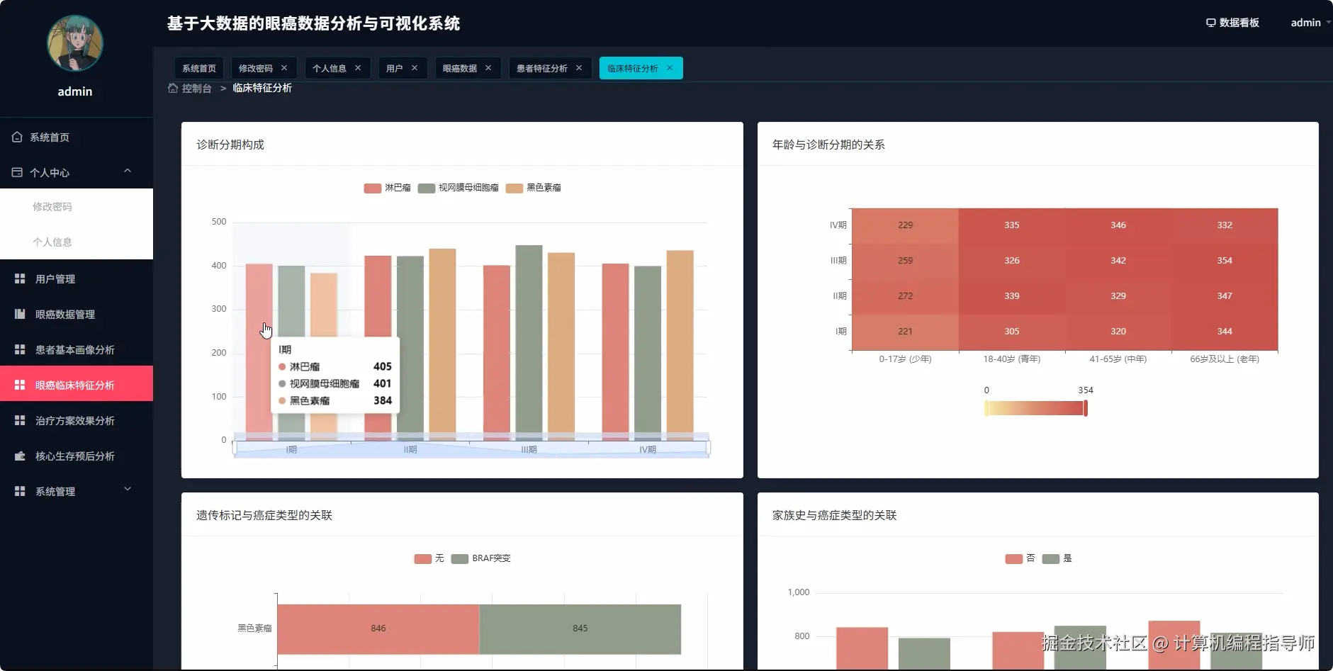Click the 个人中心 sidebar icon
Viewport: 1333px width, 671px height.
point(17,172)
